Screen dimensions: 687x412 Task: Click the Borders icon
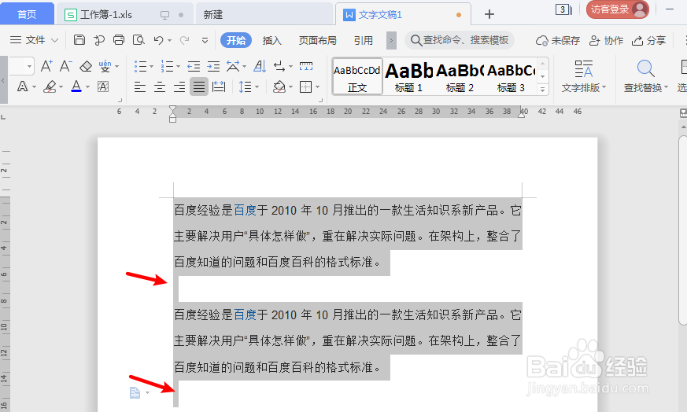(305, 86)
